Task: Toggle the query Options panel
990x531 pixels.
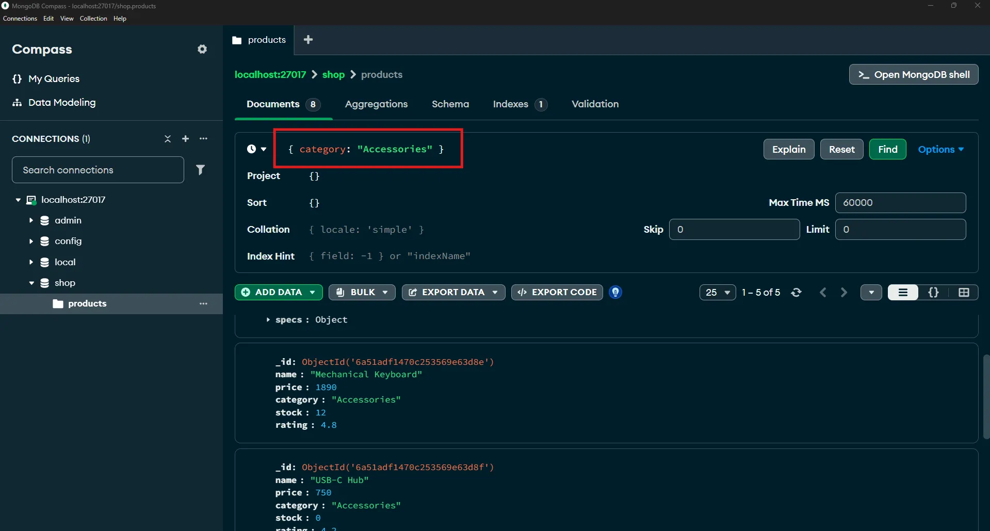Action: pyautogui.click(x=940, y=149)
